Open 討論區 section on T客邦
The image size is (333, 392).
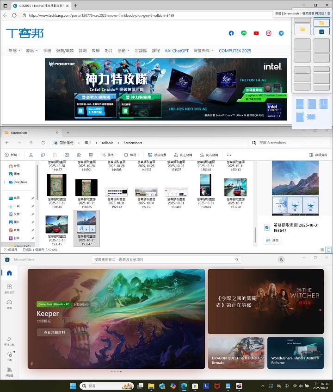[141, 51]
